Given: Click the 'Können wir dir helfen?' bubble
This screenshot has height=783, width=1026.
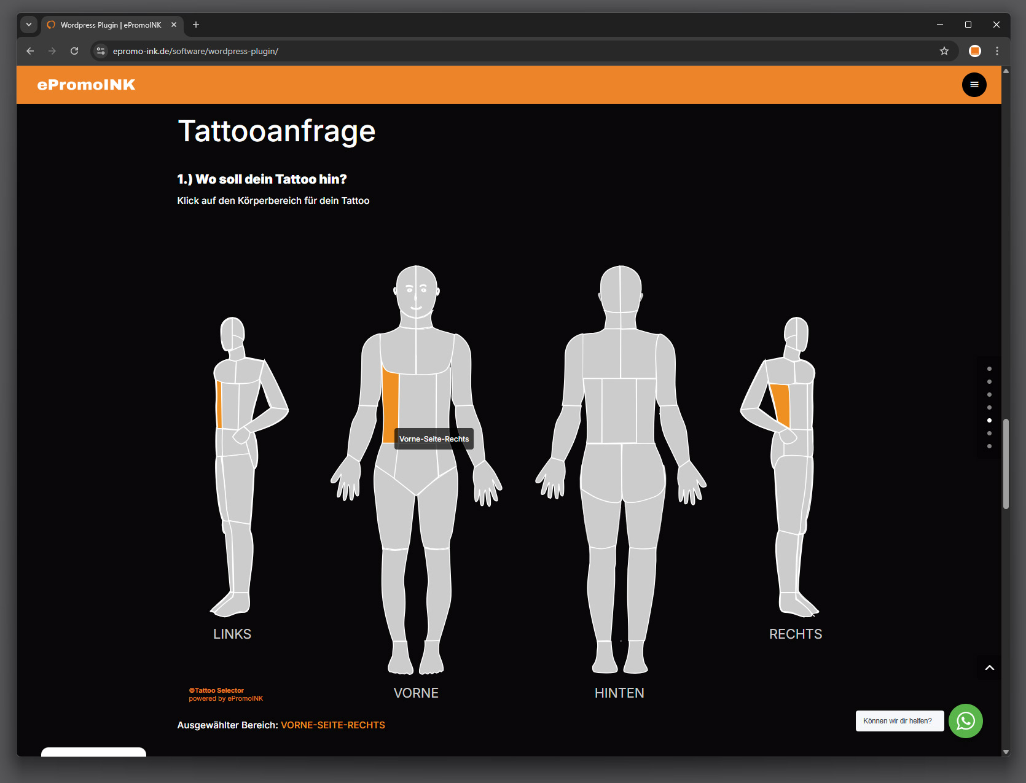Looking at the screenshot, I should click(899, 721).
